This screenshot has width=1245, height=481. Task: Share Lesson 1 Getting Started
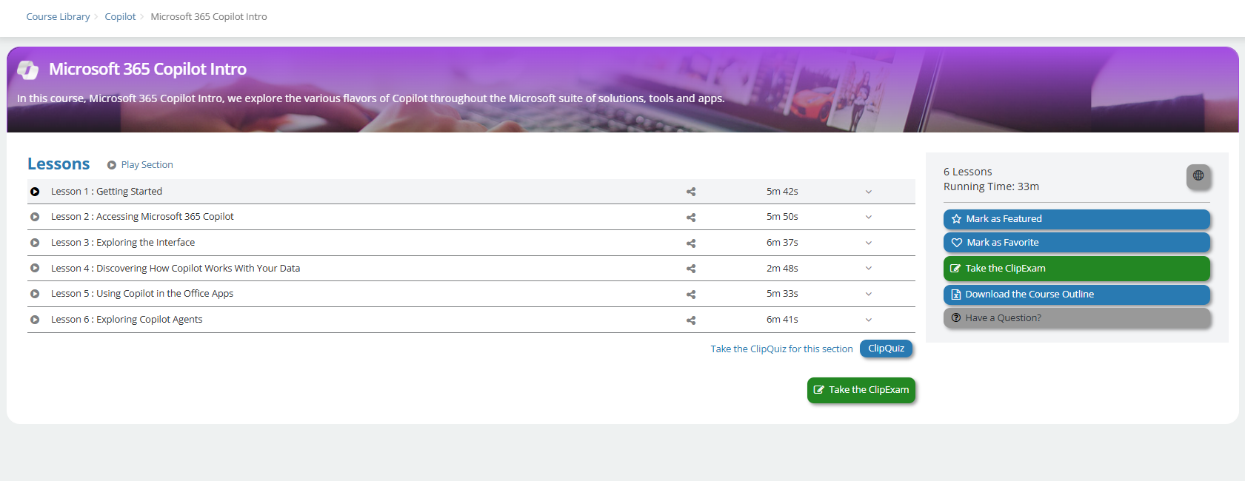point(691,192)
